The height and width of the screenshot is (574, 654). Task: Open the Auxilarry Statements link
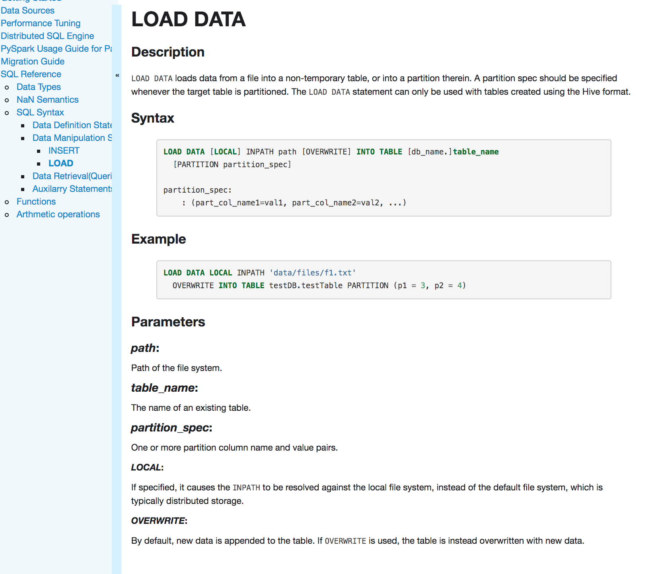point(72,189)
